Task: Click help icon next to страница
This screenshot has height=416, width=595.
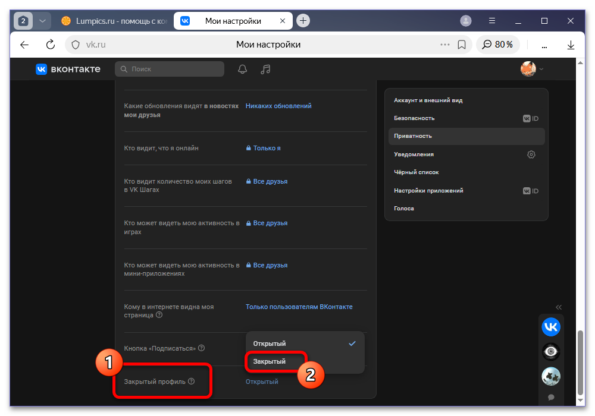Action: [159, 315]
